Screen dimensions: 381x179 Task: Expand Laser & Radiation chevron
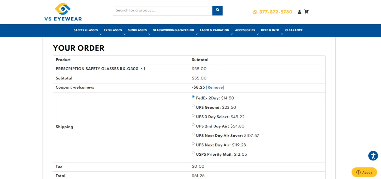(x=232, y=34)
